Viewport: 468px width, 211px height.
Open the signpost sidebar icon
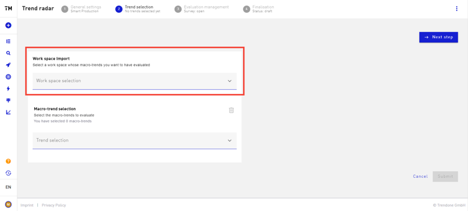point(8,101)
